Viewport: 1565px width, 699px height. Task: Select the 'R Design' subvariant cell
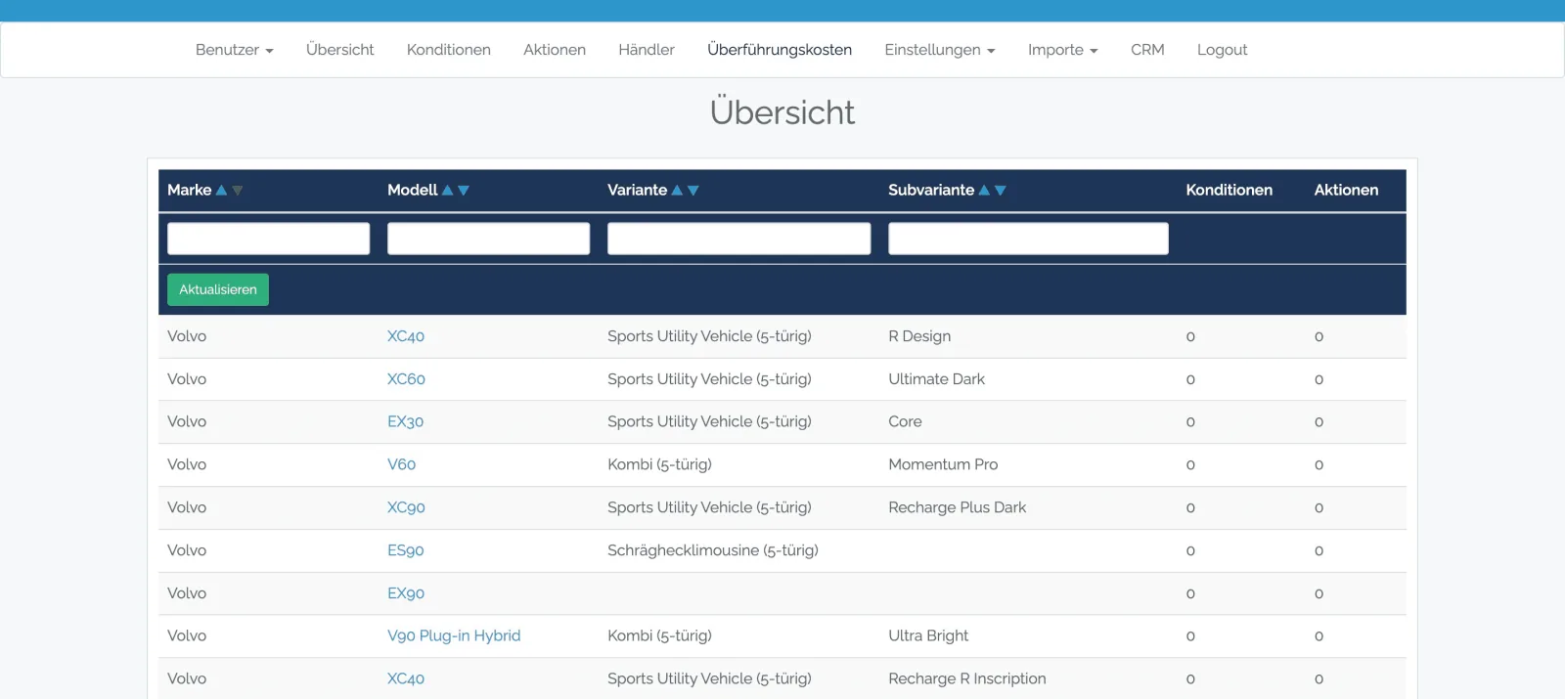click(x=919, y=336)
